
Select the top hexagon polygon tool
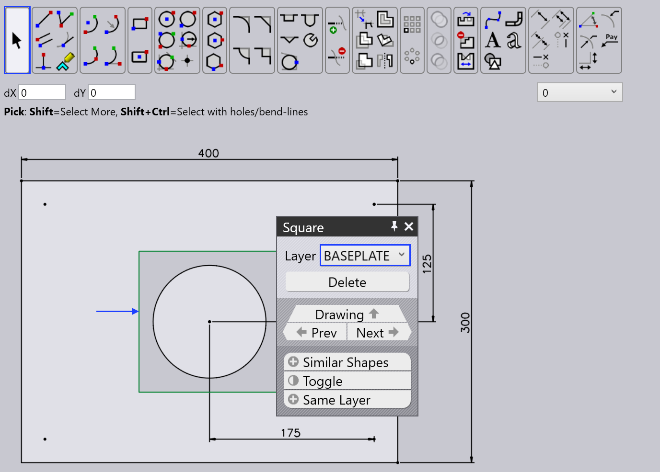coord(215,20)
